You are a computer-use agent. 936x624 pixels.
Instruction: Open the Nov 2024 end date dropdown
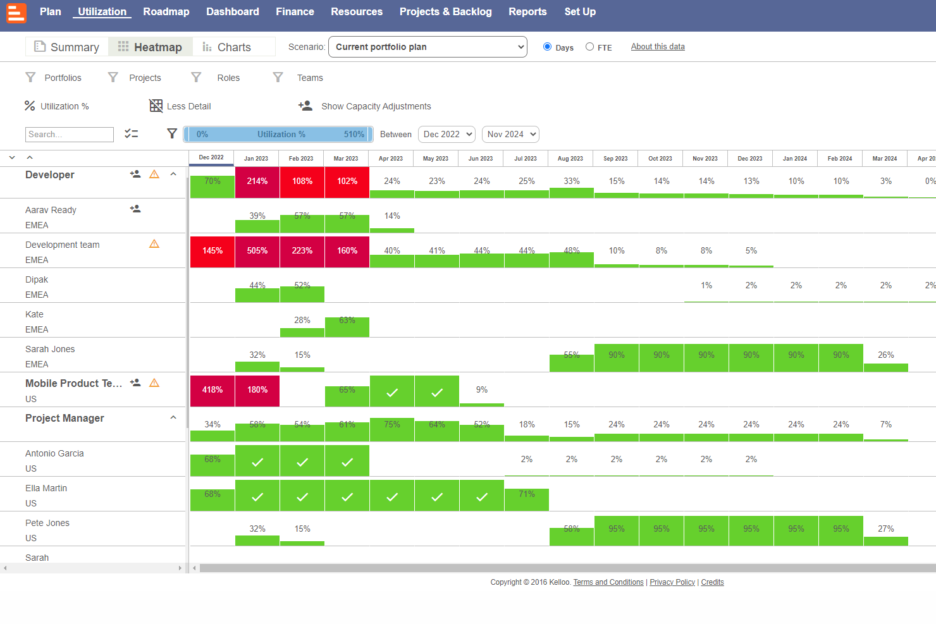pos(510,134)
